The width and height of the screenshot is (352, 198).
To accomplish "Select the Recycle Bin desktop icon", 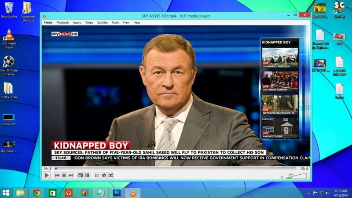I will (x=9, y=10).
